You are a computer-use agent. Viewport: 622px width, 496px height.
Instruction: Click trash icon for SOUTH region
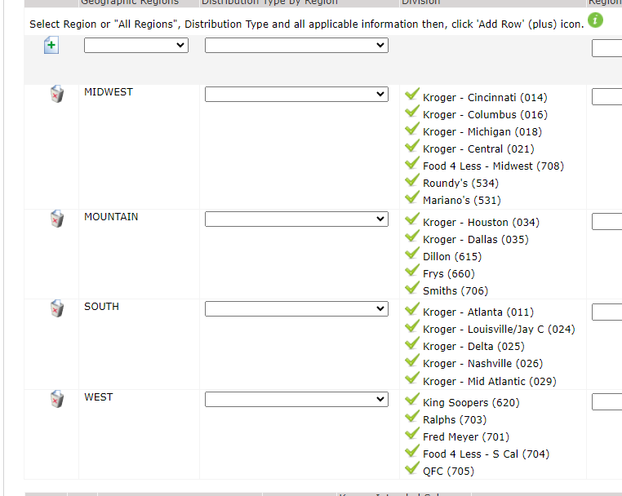coord(56,309)
